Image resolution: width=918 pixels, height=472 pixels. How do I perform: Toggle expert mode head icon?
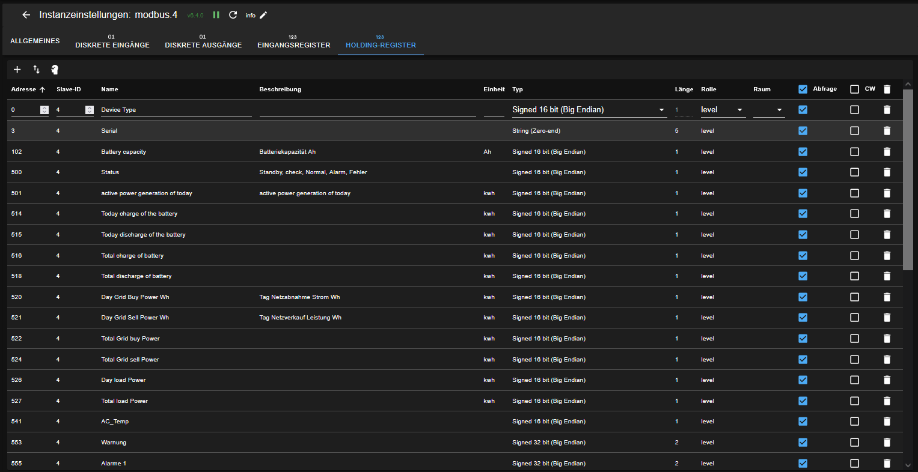click(x=55, y=70)
